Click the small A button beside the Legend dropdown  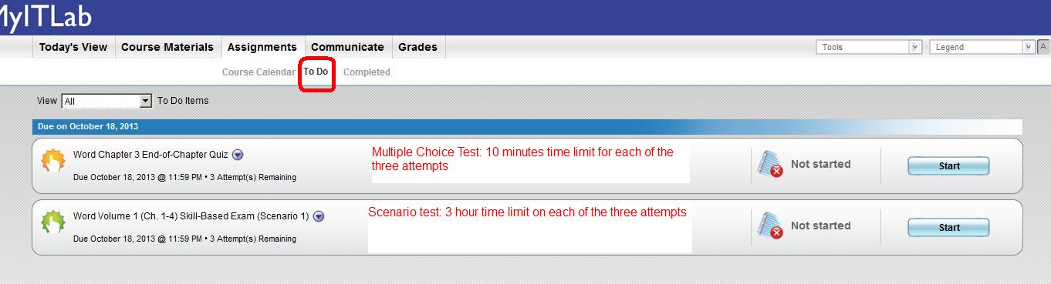coord(1043,46)
